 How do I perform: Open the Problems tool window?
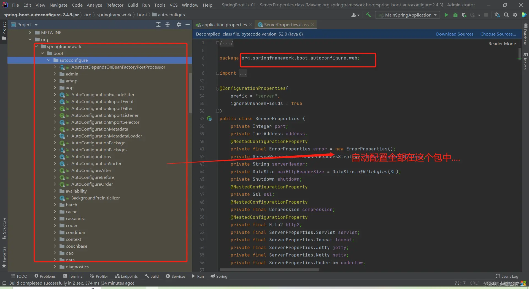tap(45, 276)
